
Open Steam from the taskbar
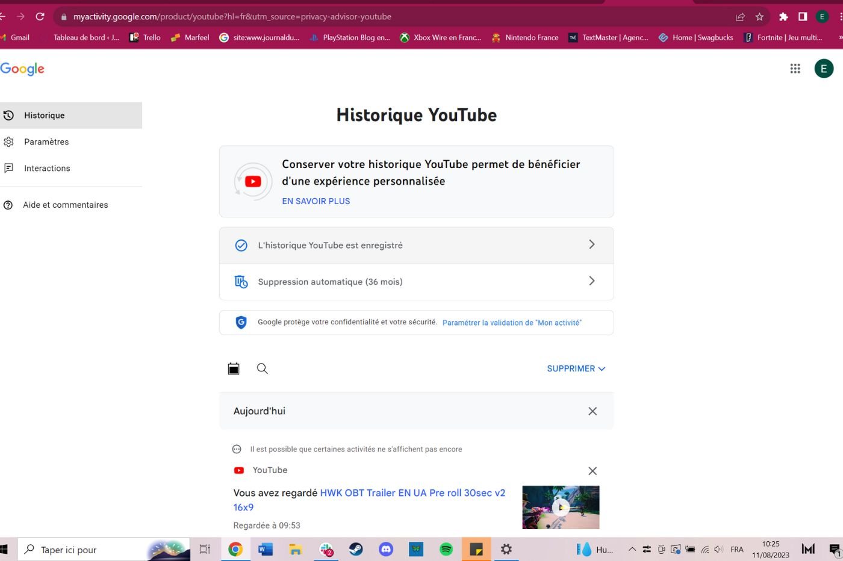356,549
